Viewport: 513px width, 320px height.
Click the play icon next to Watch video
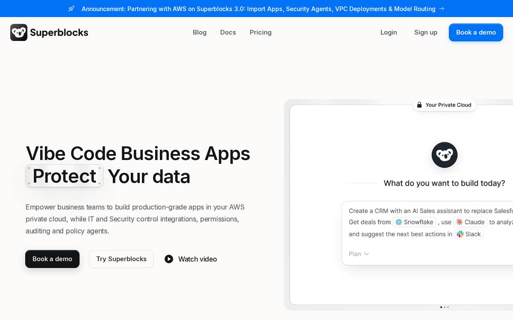click(169, 259)
